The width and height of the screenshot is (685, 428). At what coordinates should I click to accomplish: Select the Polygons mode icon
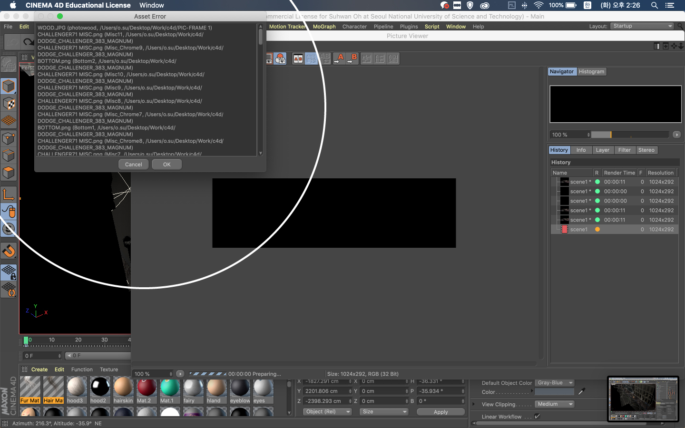pyautogui.click(x=9, y=173)
